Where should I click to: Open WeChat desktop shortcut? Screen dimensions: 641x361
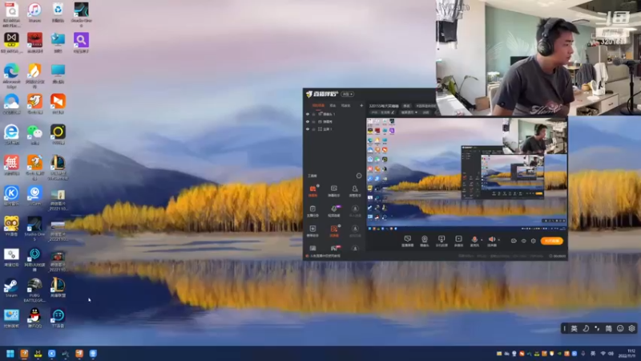[34, 135]
